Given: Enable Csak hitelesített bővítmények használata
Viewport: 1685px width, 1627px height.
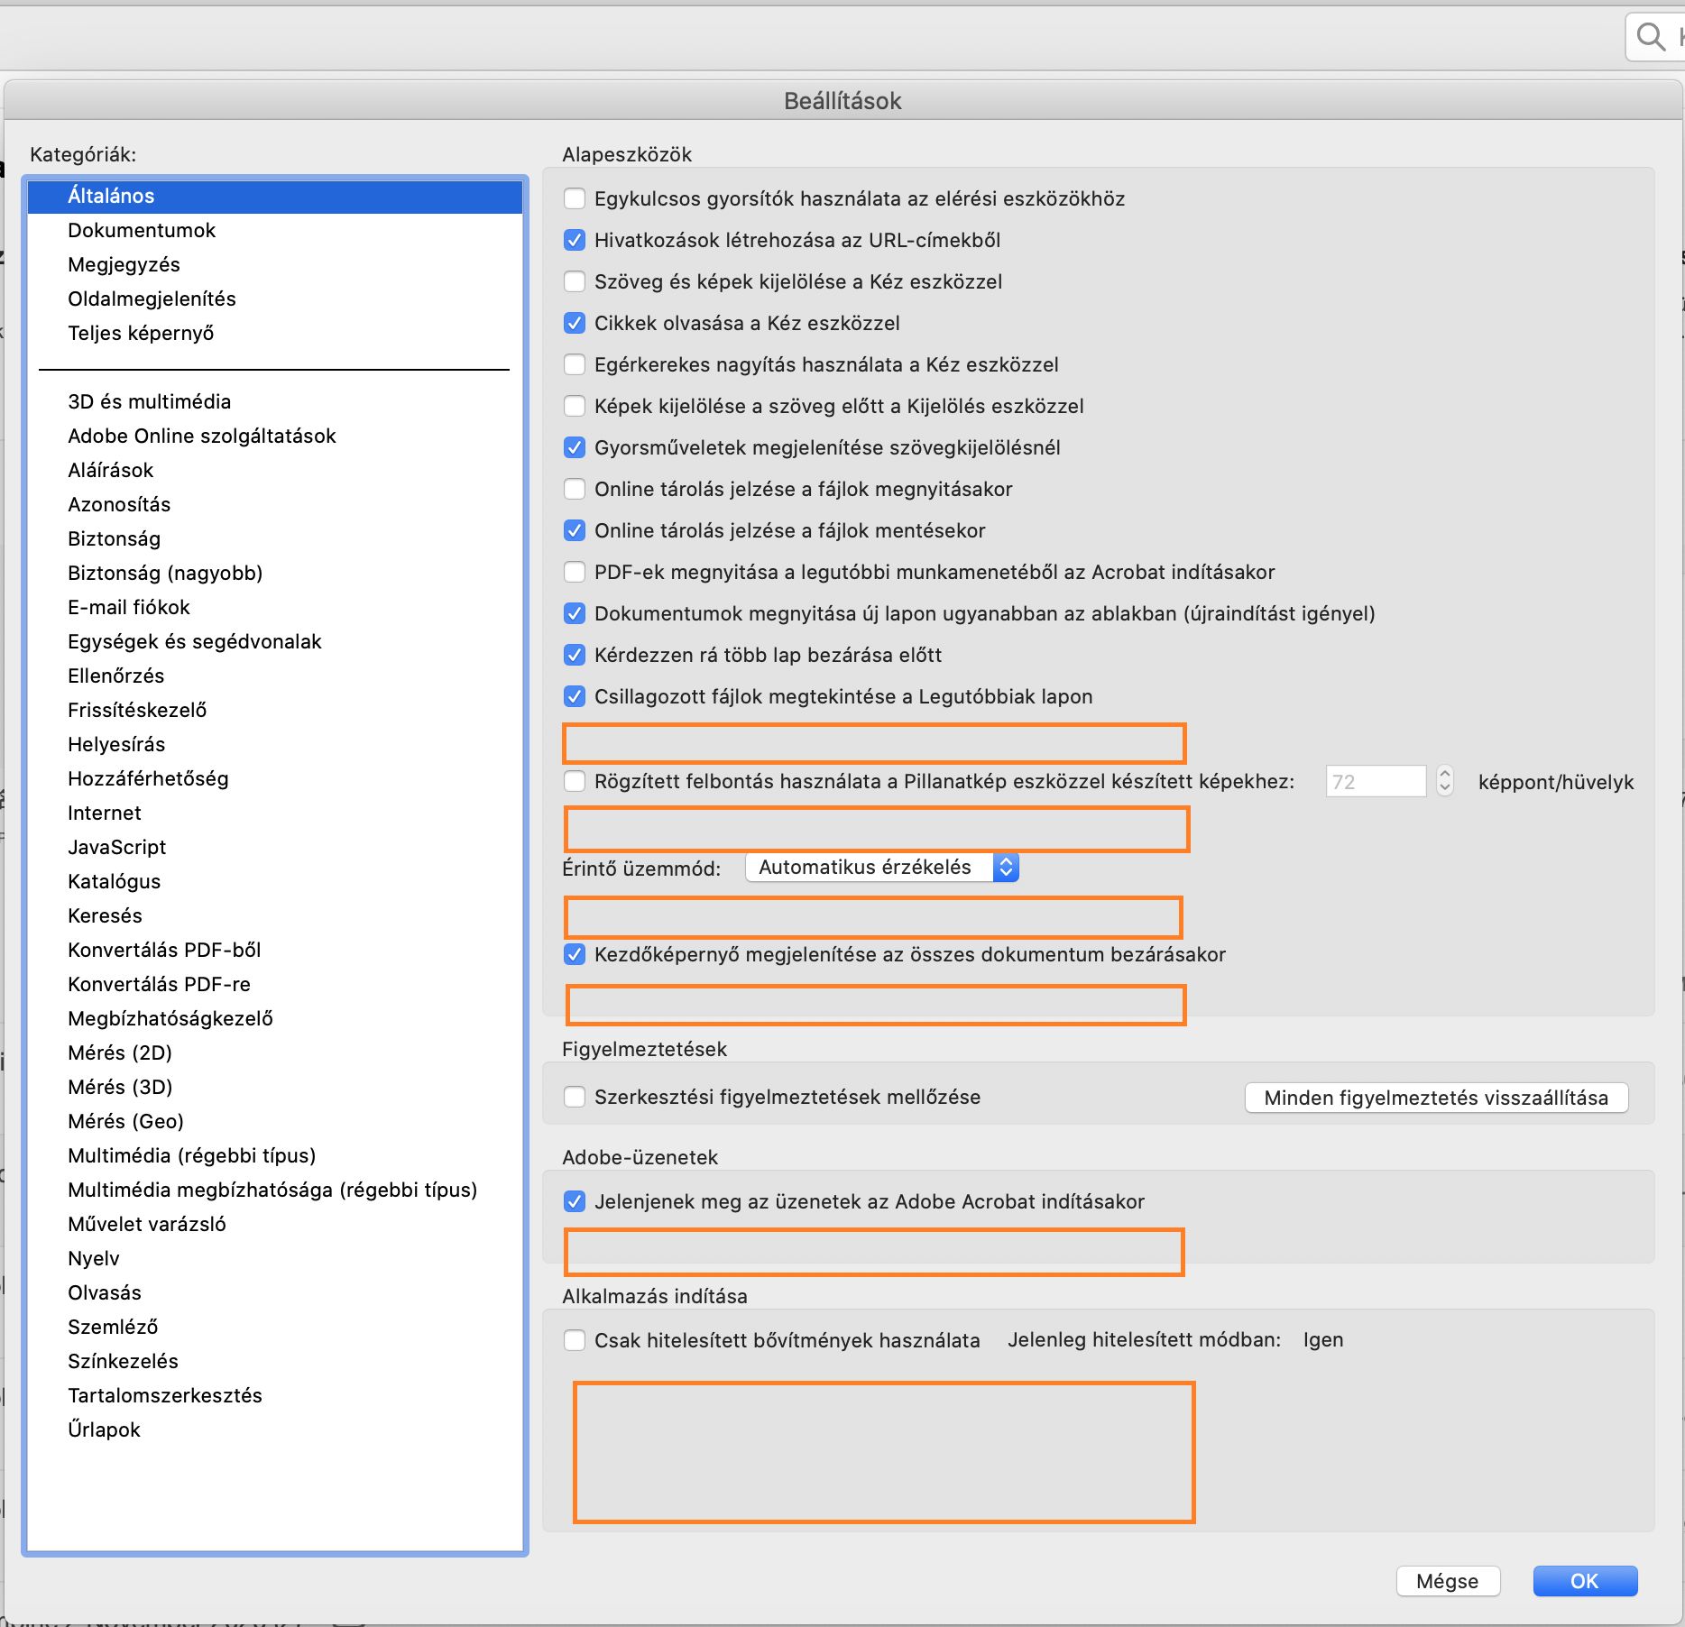Looking at the screenshot, I should 575,1340.
